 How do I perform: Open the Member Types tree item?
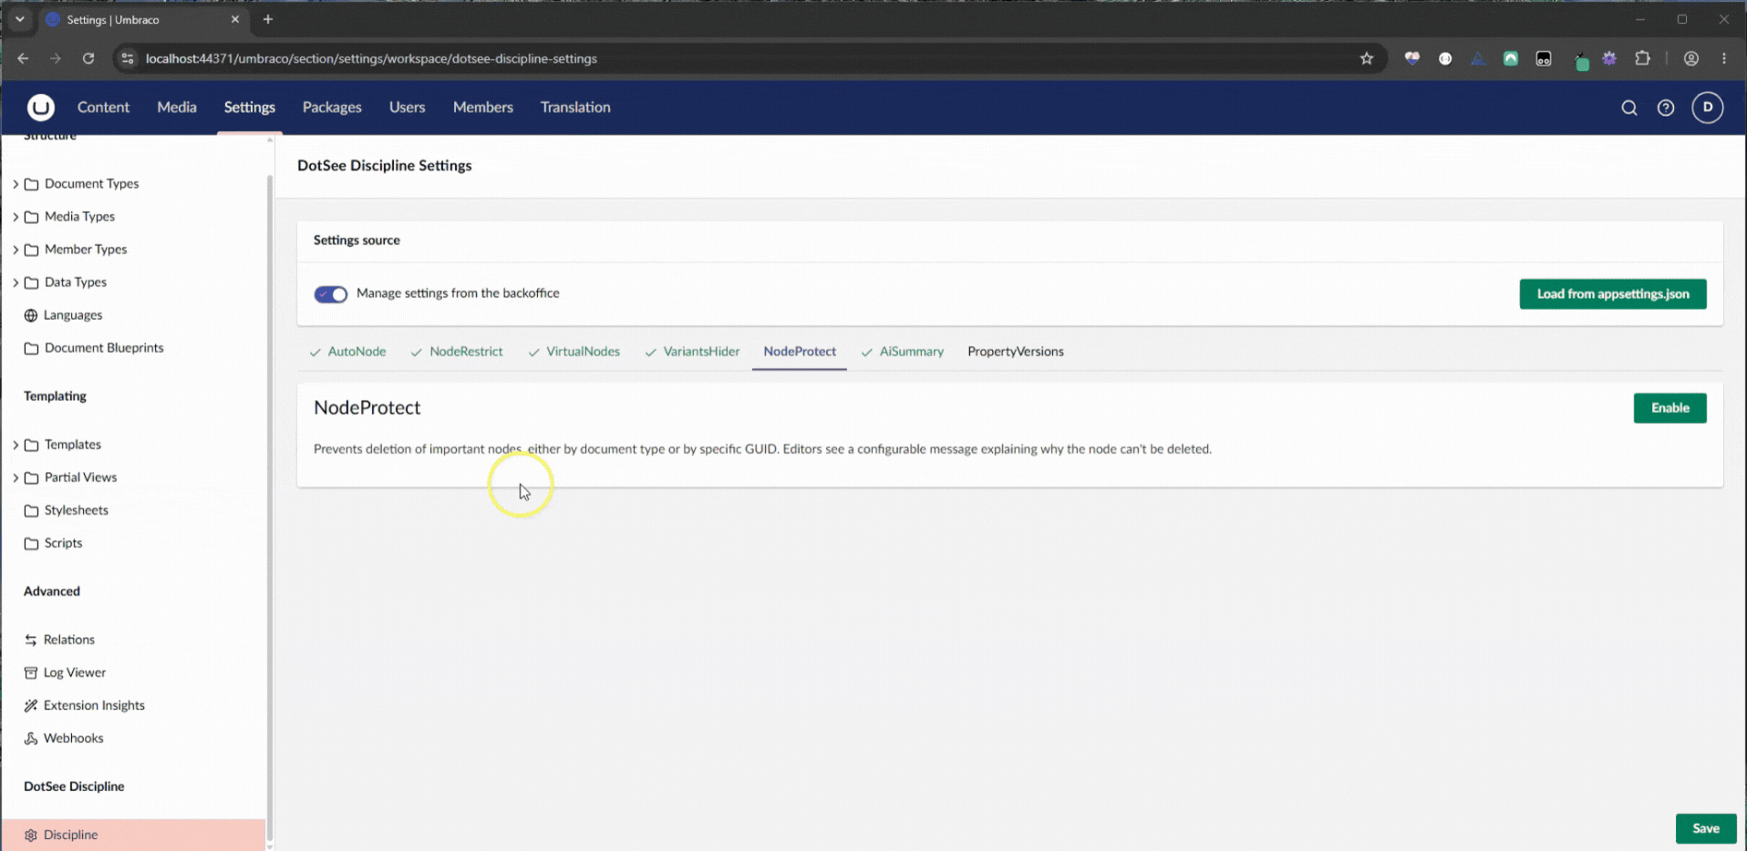86,250
